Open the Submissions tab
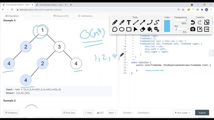 [x=85, y=16]
